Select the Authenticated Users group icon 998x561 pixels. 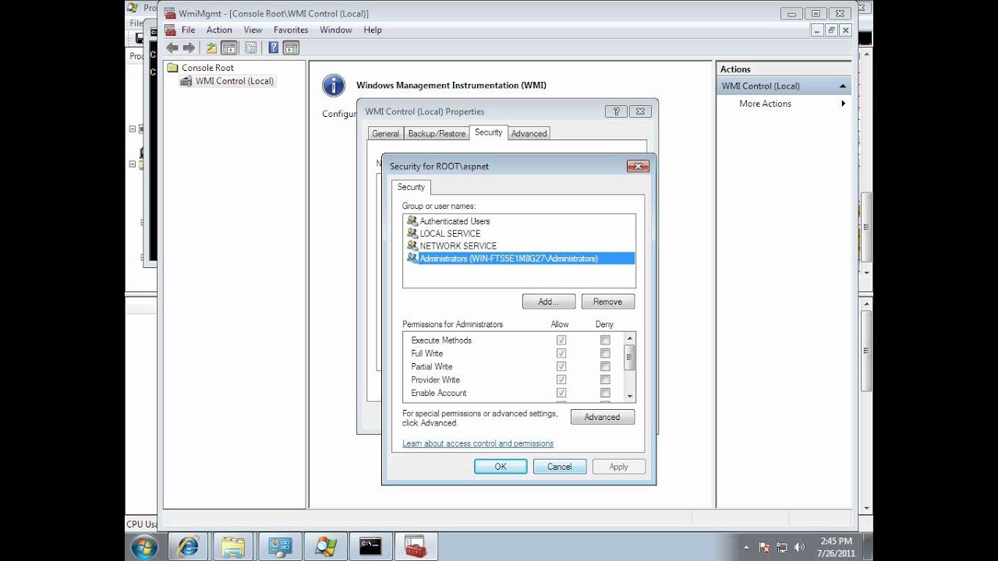(x=412, y=221)
